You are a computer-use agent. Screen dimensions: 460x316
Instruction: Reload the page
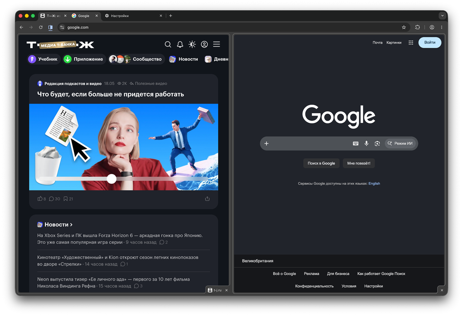41,27
